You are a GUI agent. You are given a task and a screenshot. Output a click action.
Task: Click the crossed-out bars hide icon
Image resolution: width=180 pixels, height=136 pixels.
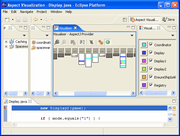click(91, 42)
